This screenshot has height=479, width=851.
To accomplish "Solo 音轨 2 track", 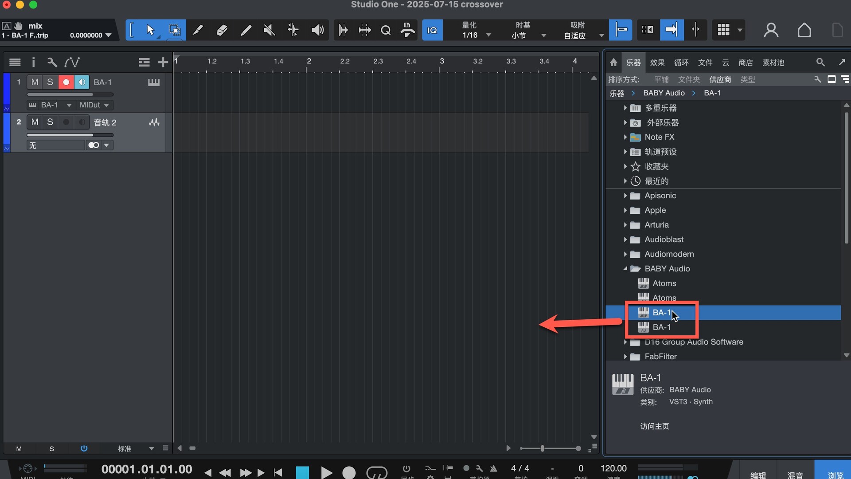I will (x=50, y=122).
